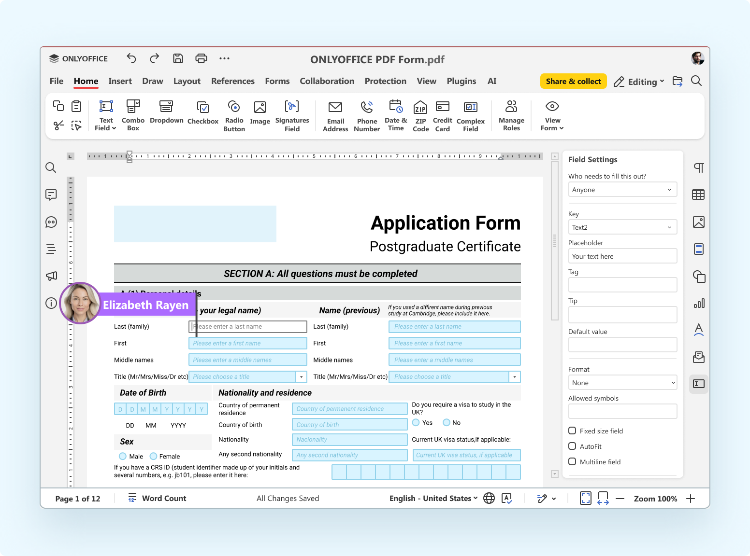The width and height of the screenshot is (750, 556).
Task: Click the vertical document scrollbar
Action: point(555,240)
